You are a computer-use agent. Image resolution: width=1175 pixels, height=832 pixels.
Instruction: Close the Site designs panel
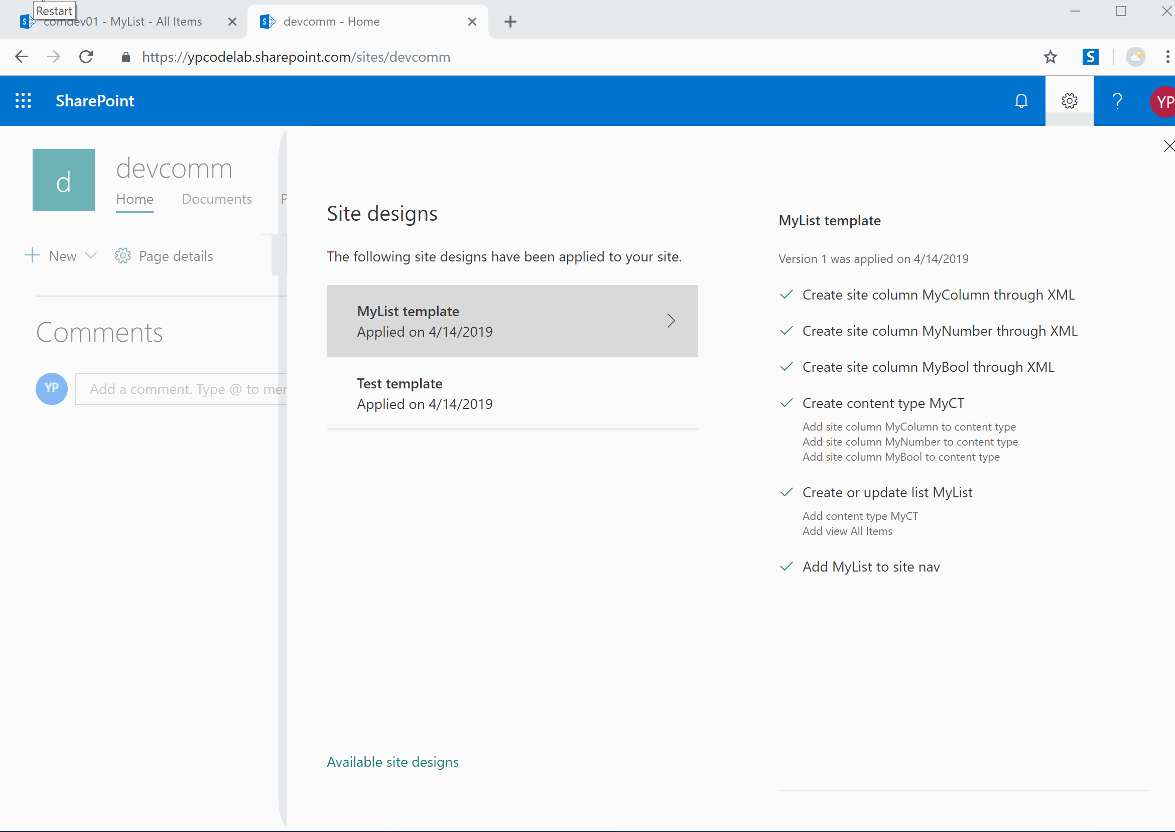coord(1168,146)
